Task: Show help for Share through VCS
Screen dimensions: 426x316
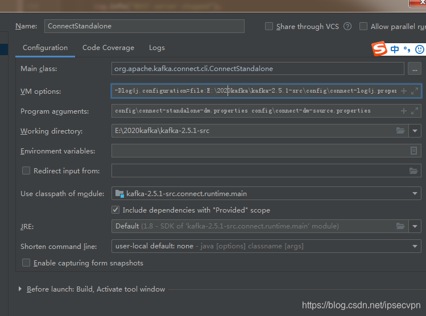Action: point(347,26)
